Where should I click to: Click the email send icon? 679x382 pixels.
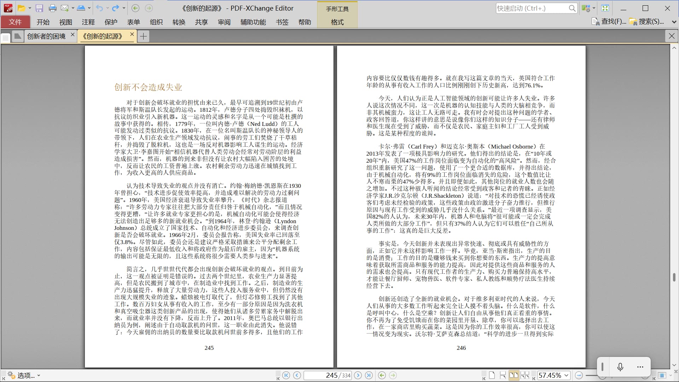(x=64, y=8)
